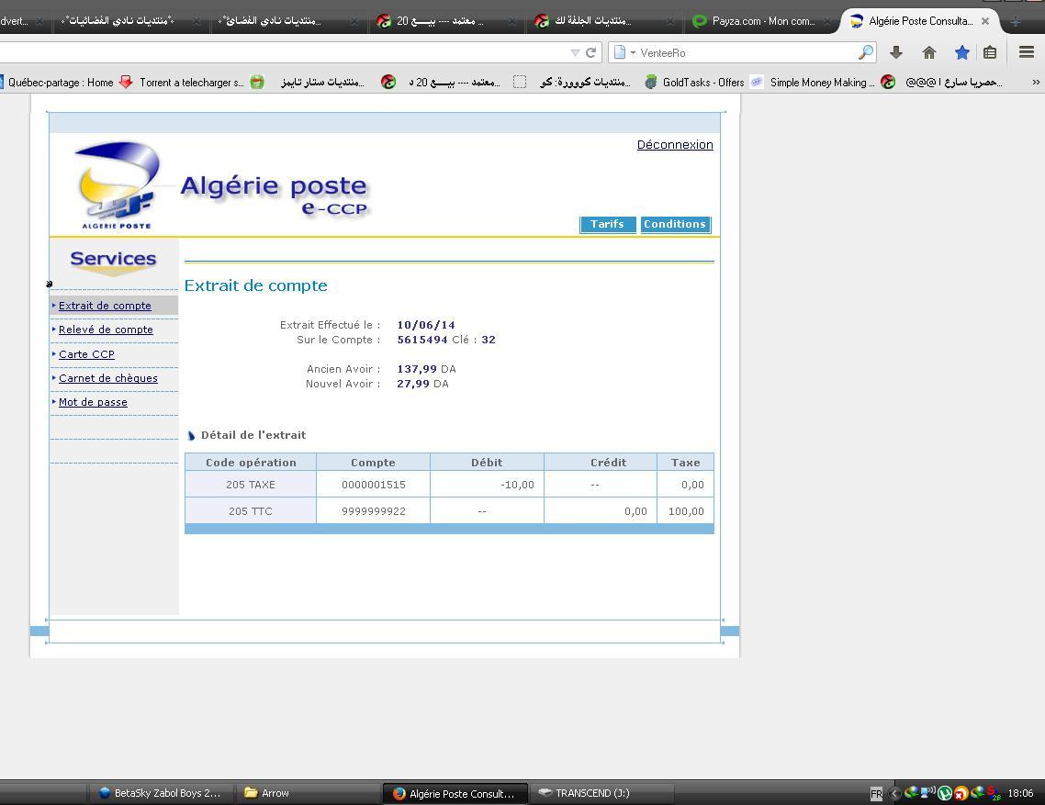Click the Déconnexion link
Screen dimensions: 1045x805
click(674, 145)
